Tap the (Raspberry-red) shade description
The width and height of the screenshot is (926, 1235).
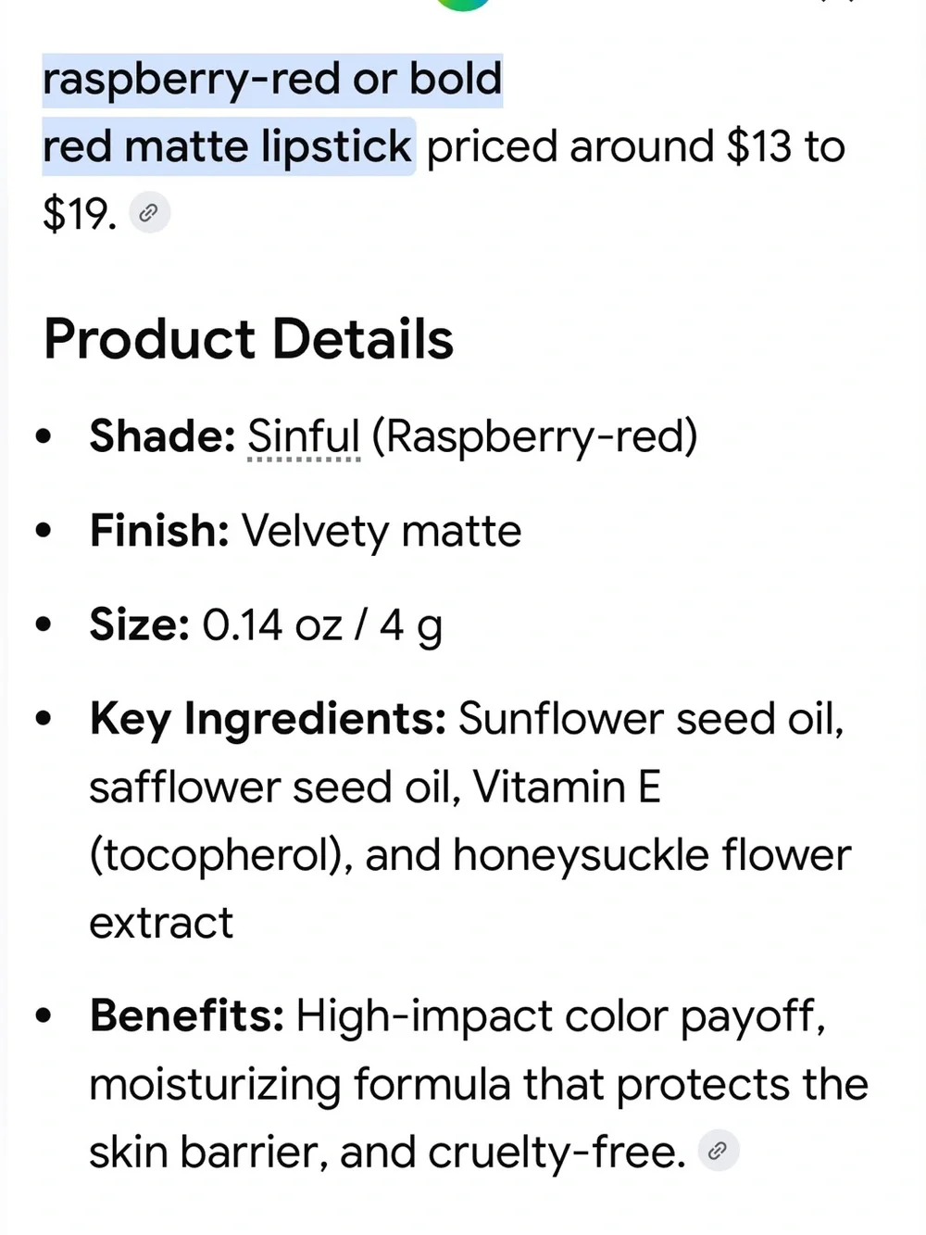pyautogui.click(x=534, y=437)
